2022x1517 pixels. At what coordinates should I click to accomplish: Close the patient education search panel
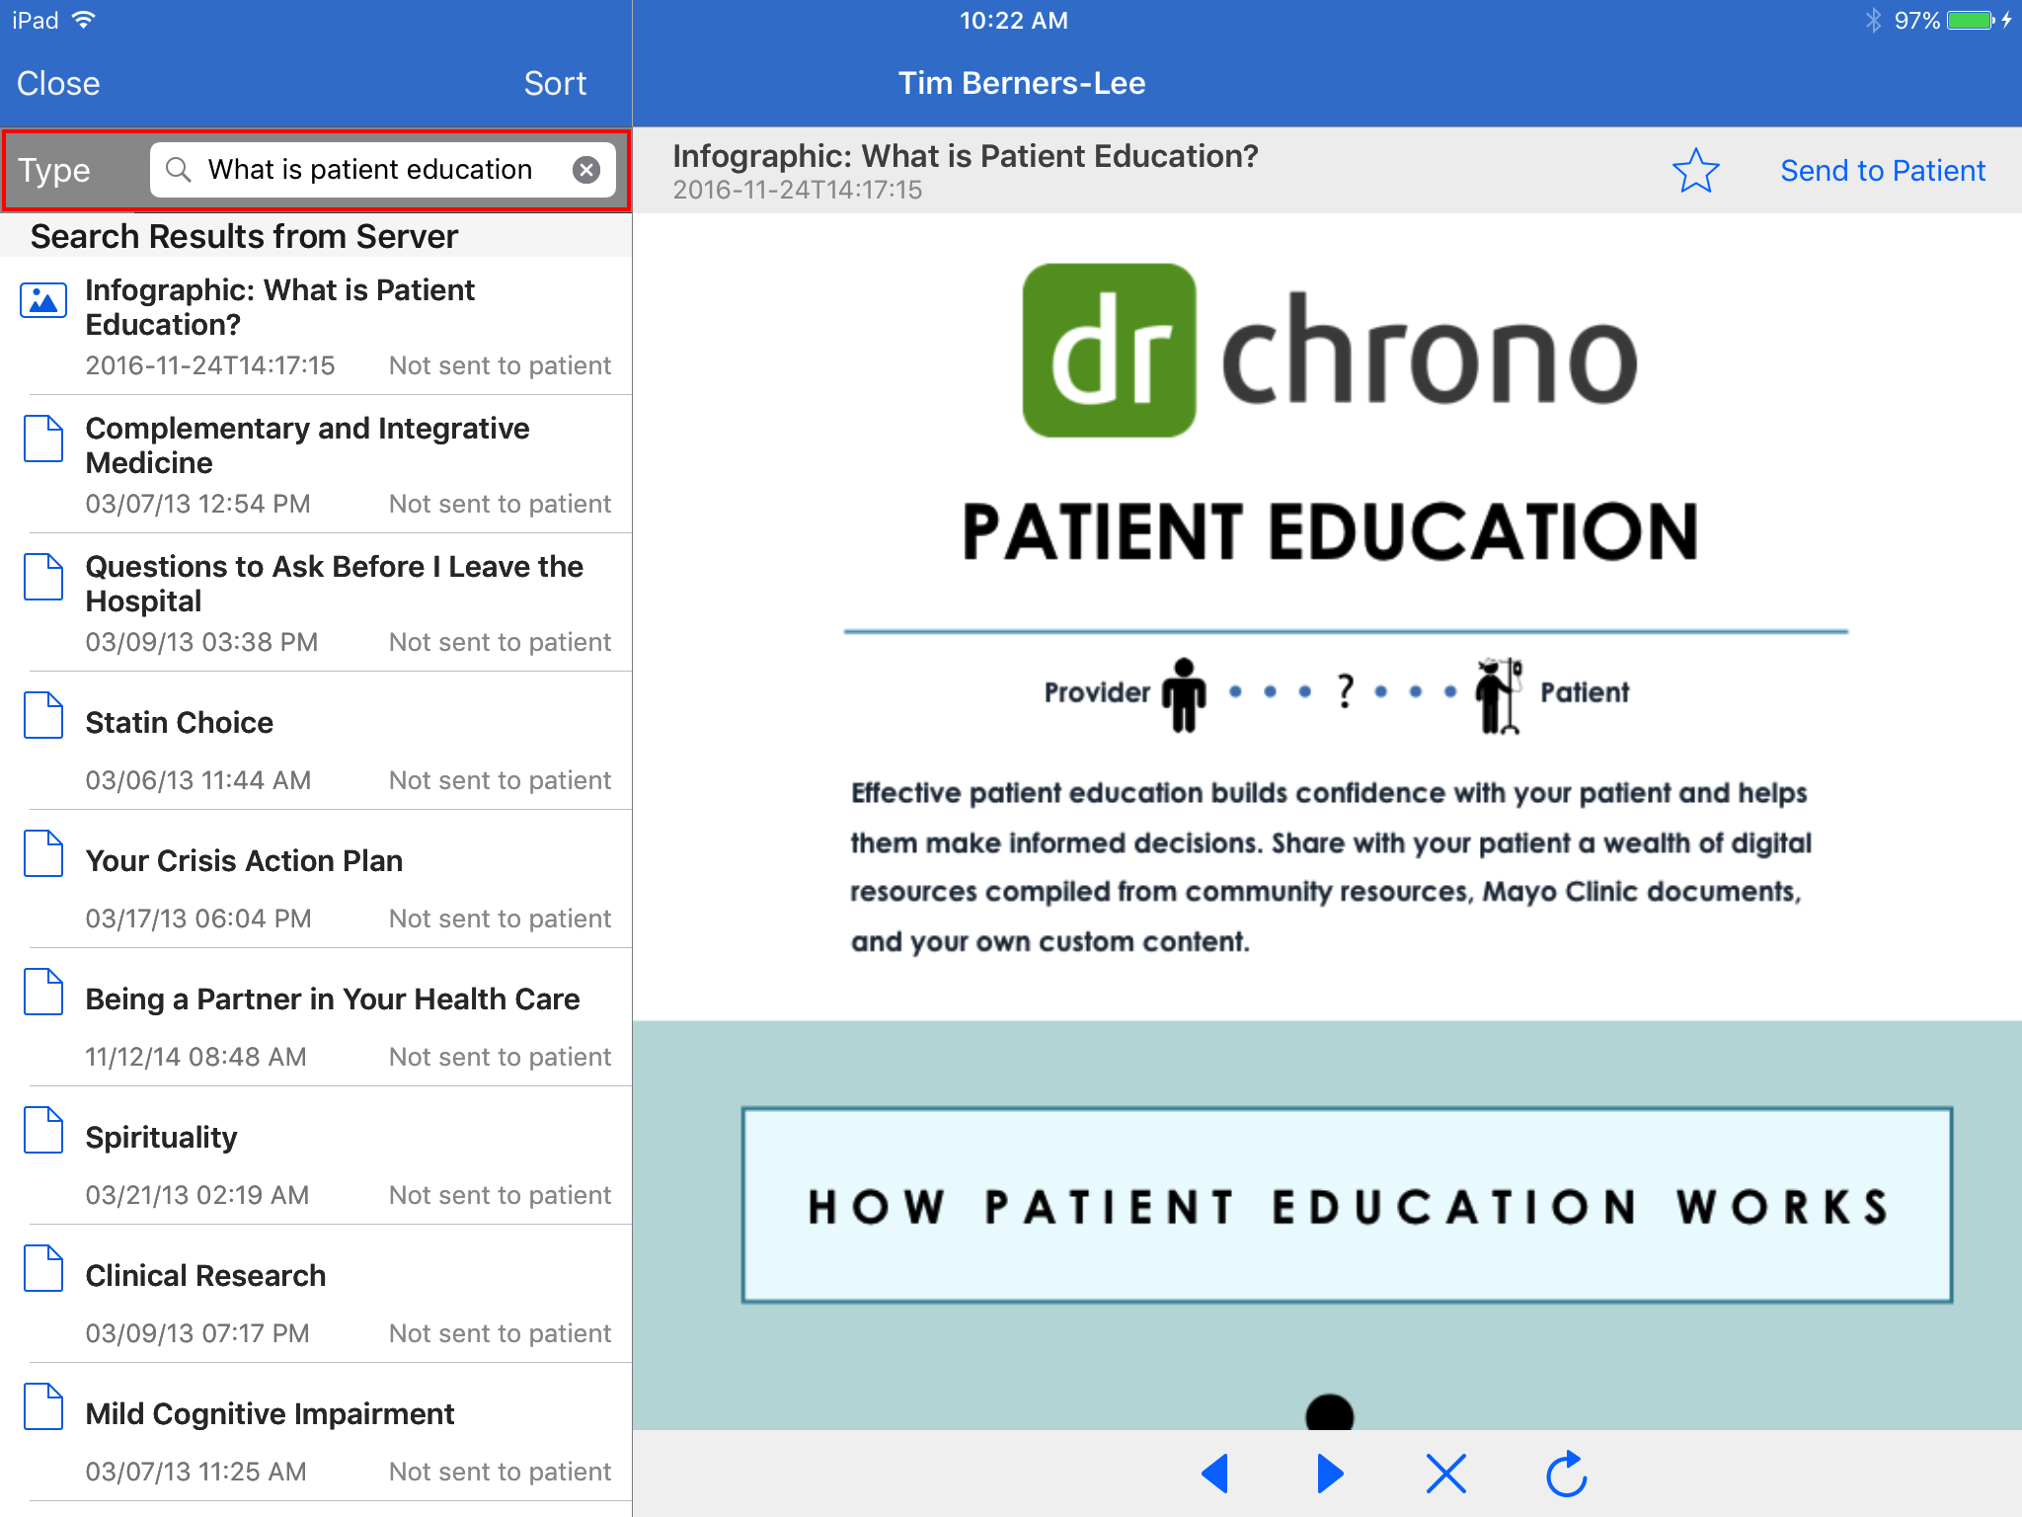coord(57,83)
